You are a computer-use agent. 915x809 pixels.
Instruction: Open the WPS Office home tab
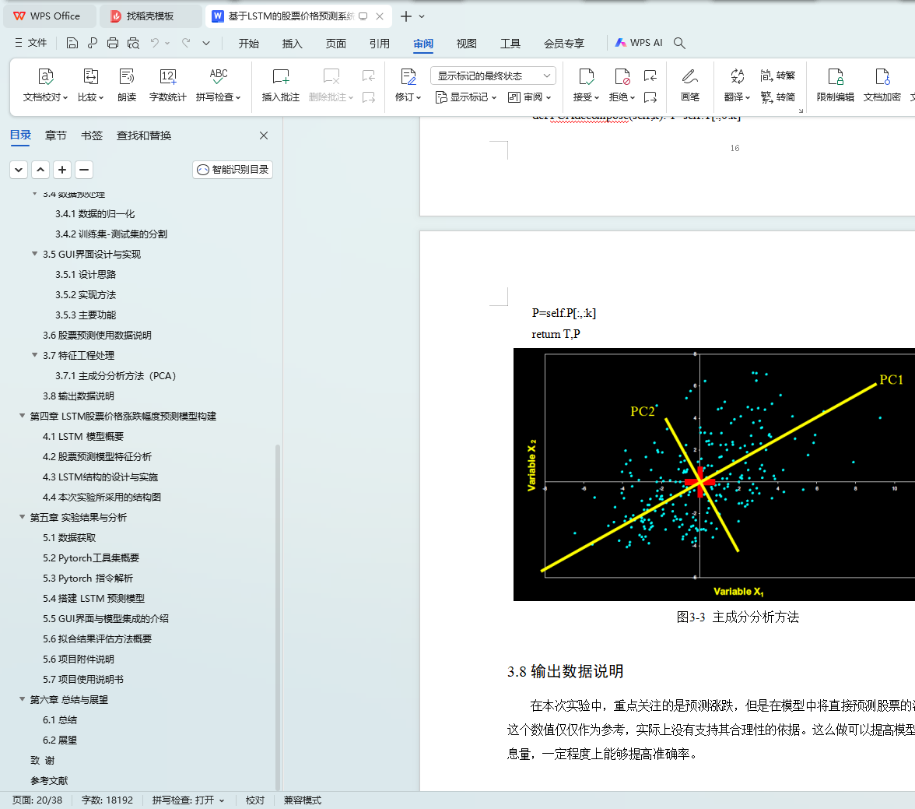click(48, 16)
